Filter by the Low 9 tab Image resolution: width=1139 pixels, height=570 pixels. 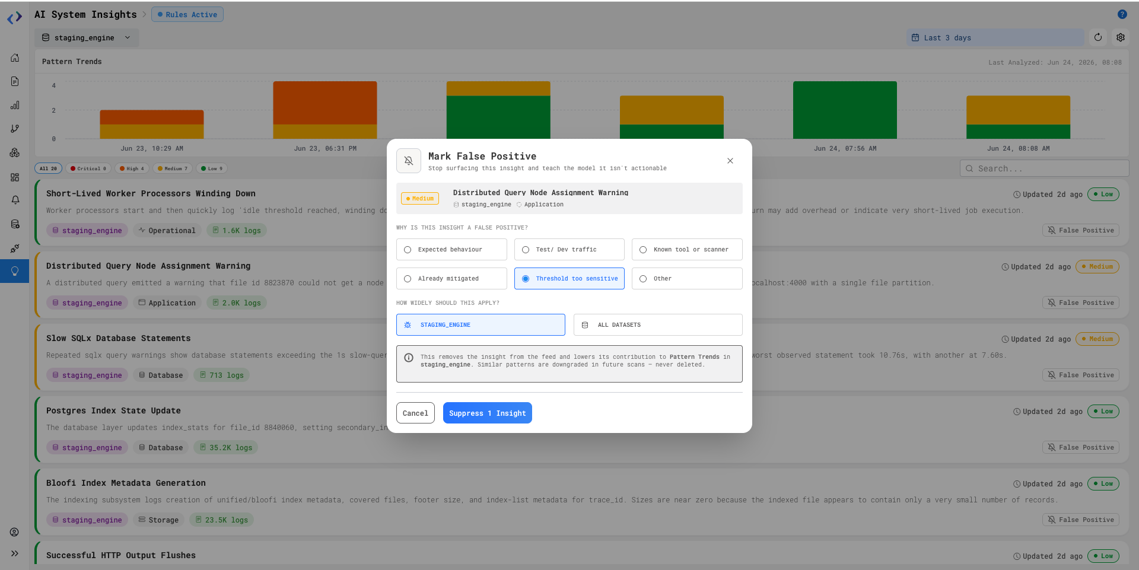pyautogui.click(x=212, y=168)
